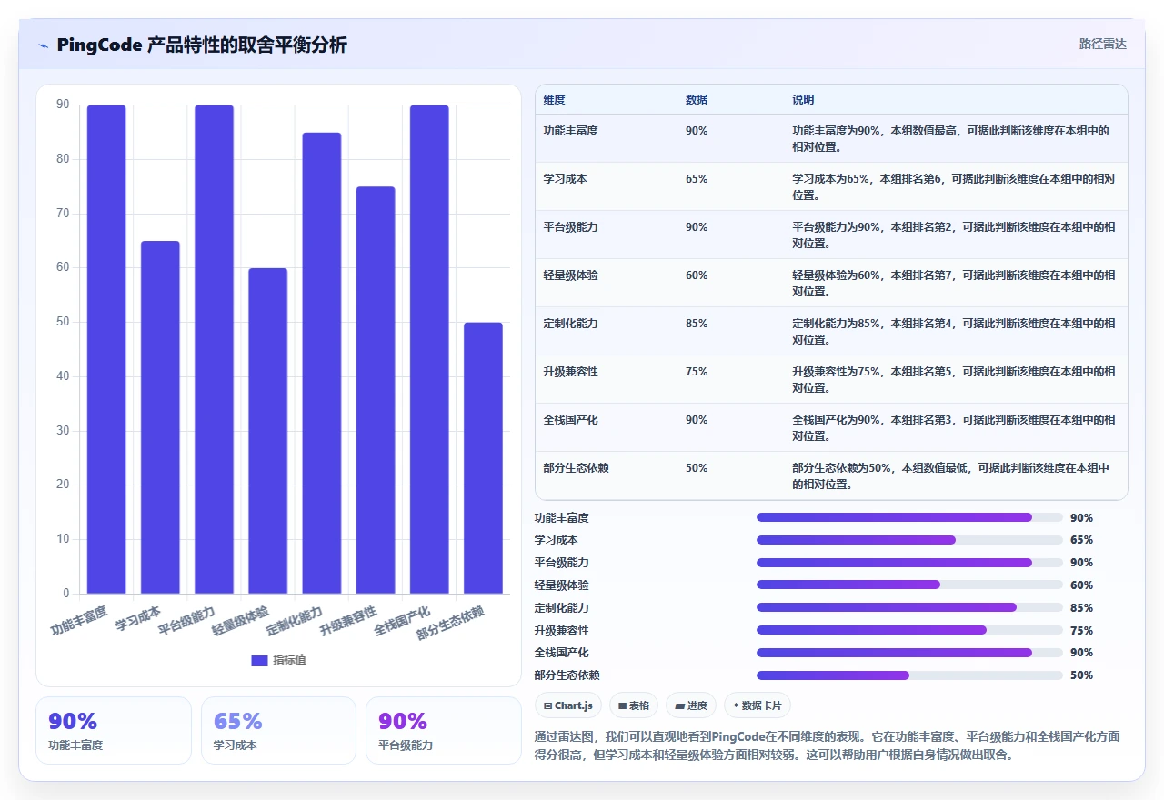Click the 平台级能力 progress bar
Image resolution: width=1164 pixels, height=800 pixels.
(x=909, y=563)
